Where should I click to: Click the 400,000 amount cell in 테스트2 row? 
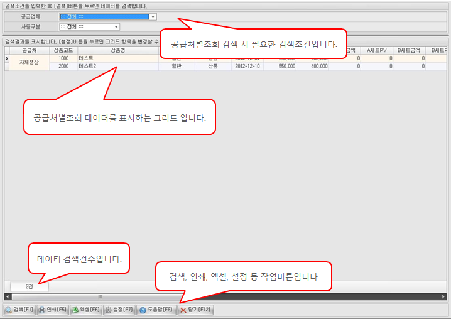pyautogui.click(x=312, y=66)
